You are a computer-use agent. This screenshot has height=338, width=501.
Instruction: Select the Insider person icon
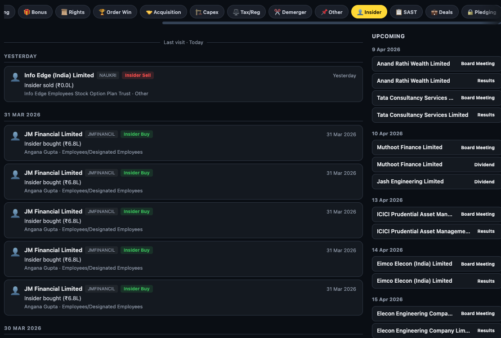pos(359,12)
